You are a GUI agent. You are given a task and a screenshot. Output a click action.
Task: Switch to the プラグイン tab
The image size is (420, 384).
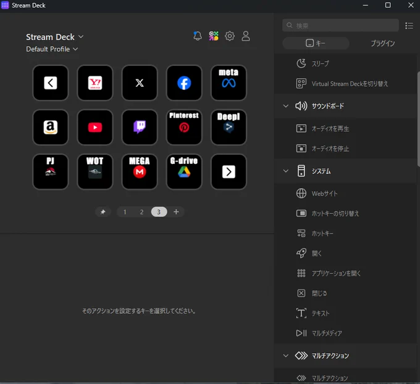(383, 43)
